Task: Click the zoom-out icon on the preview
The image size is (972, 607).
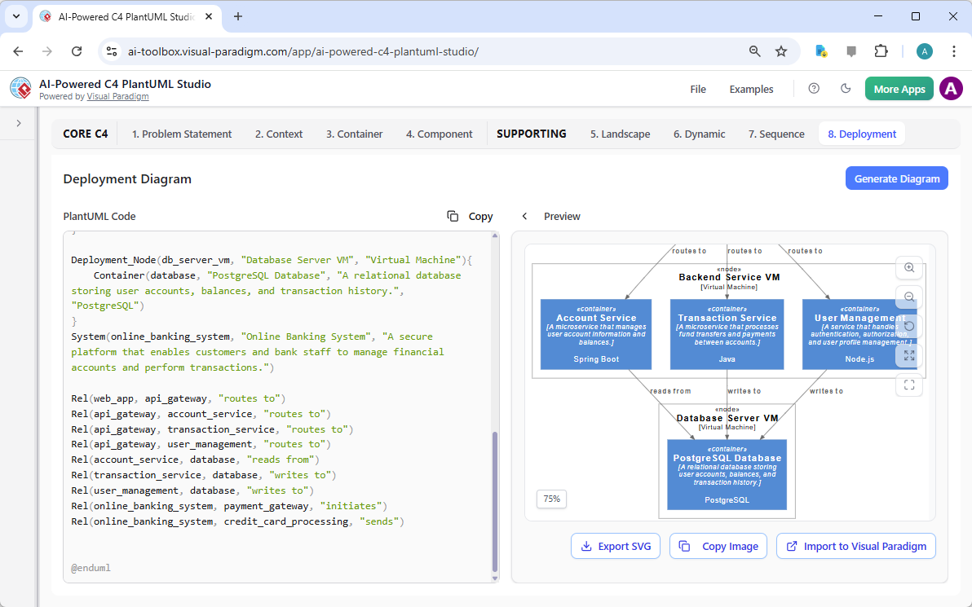Action: [909, 297]
